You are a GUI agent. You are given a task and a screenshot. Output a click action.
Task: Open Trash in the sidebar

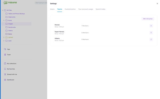(x=9, y=55)
